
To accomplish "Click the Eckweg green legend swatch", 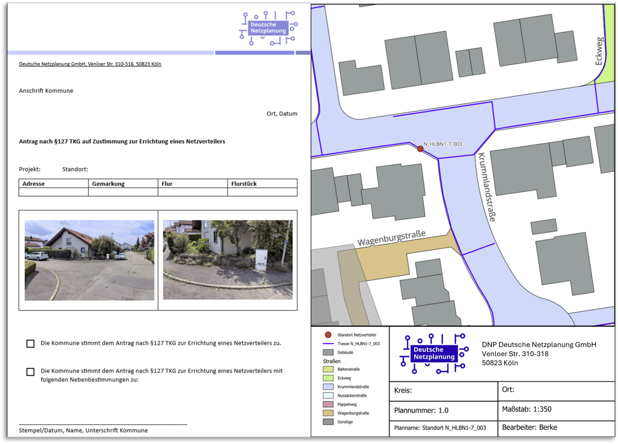I will coord(328,378).
